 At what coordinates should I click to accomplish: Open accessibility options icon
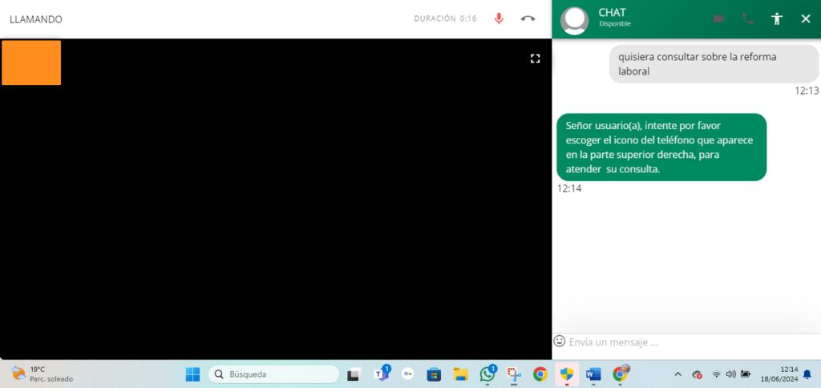pos(776,19)
